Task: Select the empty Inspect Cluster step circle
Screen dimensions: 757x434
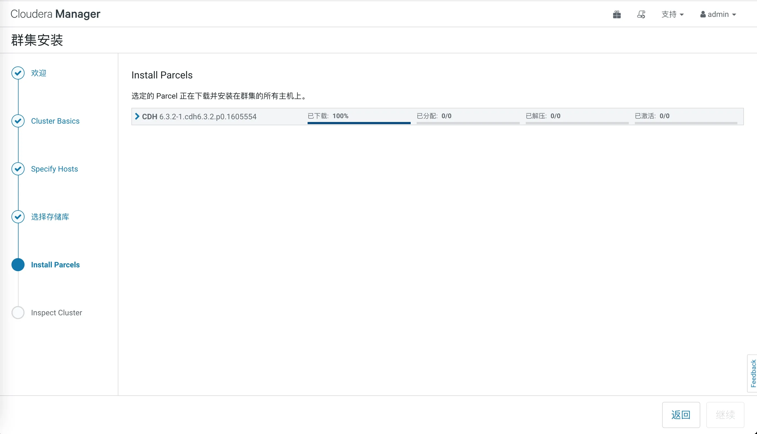Action: point(18,312)
